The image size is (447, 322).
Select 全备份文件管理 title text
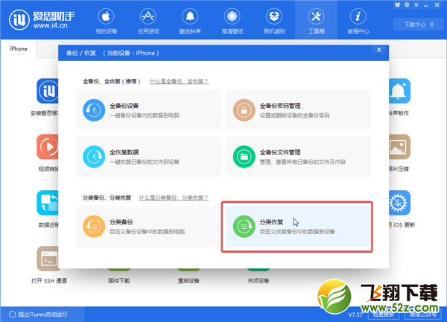coord(280,152)
